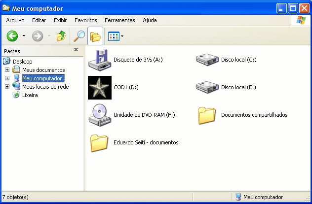
Task: Click the Windows flag logo
Action: point(301,20)
